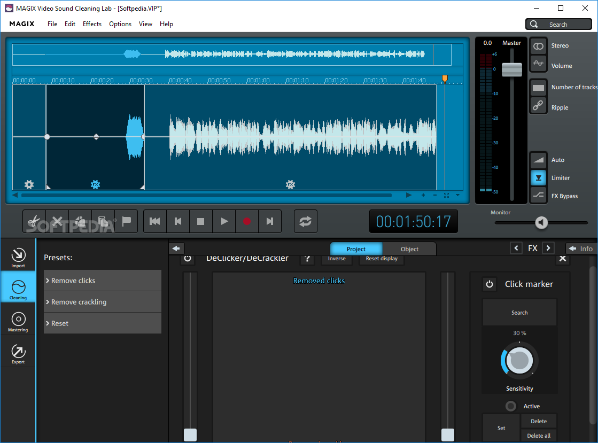Viewport: 598px width, 443px height.
Task: Open FX gear of the long audio object
Action: 290,184
